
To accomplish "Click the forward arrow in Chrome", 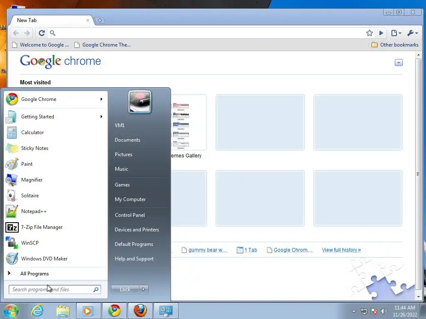I will pyautogui.click(x=27, y=33).
